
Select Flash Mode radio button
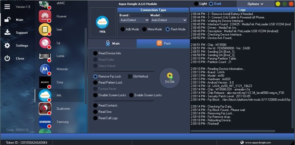click(168, 29)
